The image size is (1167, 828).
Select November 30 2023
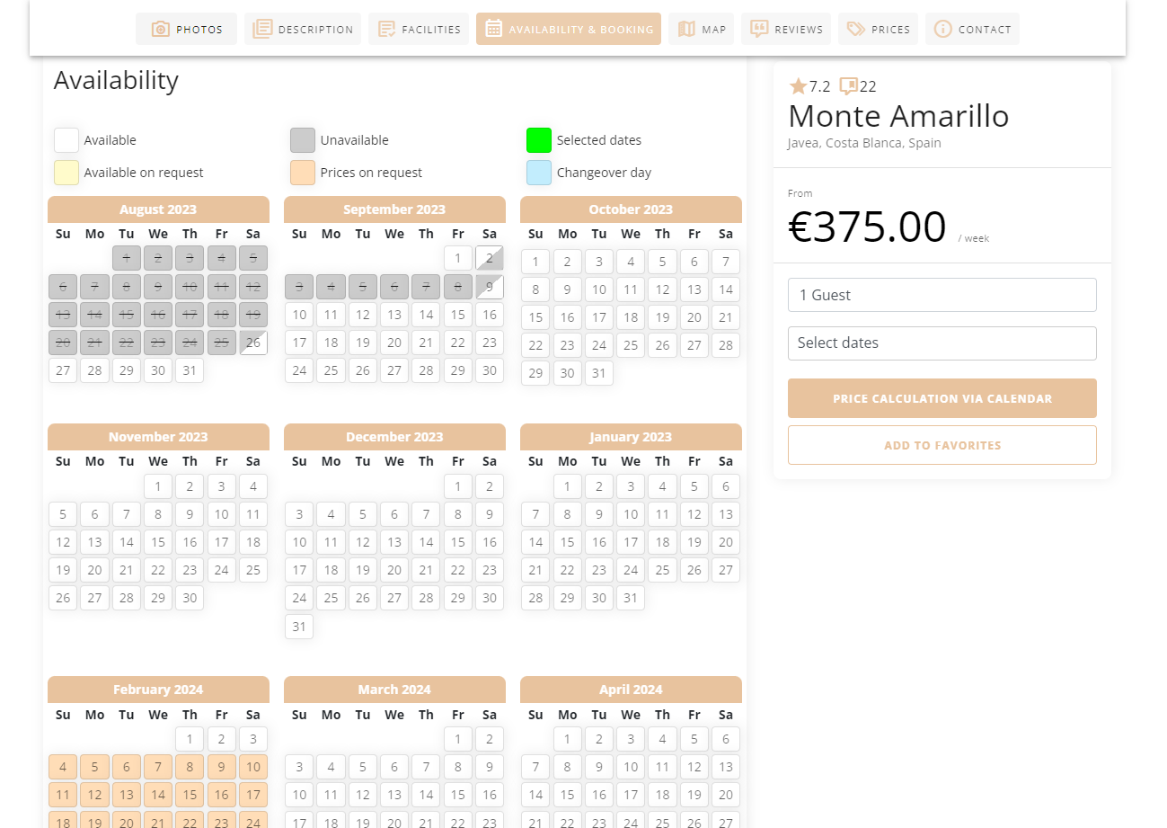pos(190,598)
